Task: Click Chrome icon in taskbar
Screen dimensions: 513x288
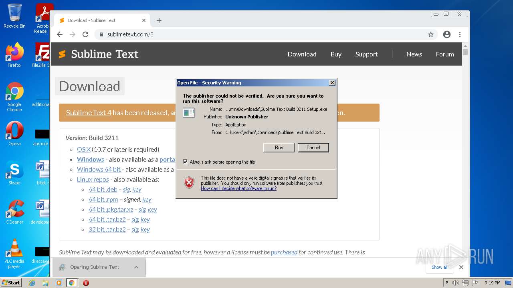Action: pyautogui.click(x=71, y=283)
